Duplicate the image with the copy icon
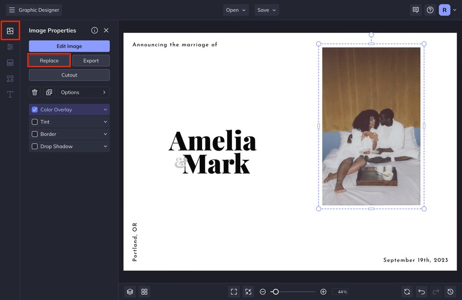 pos(49,92)
